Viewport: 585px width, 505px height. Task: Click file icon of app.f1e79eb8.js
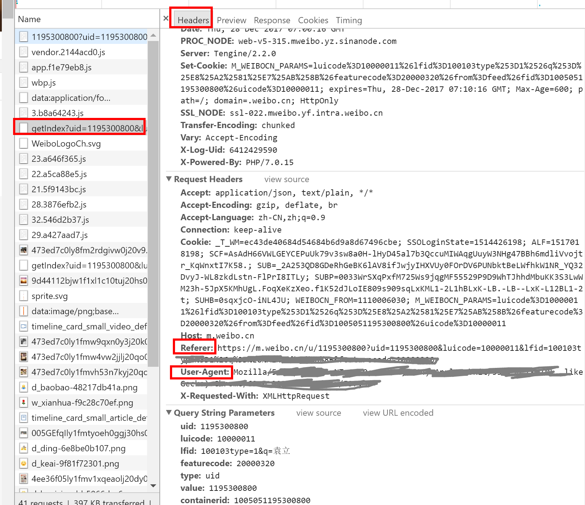pos(24,67)
